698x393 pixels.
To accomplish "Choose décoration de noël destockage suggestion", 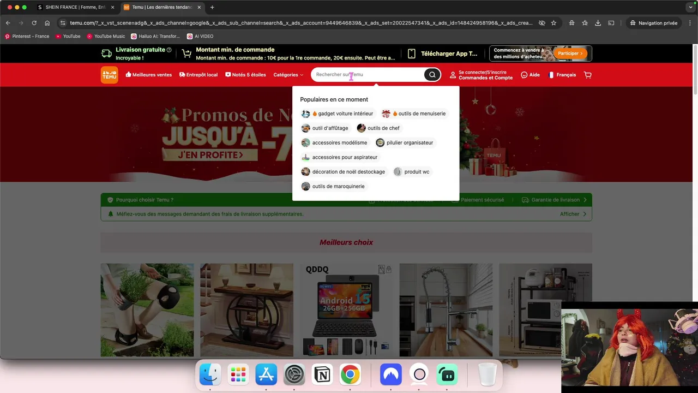I will [x=344, y=171].
